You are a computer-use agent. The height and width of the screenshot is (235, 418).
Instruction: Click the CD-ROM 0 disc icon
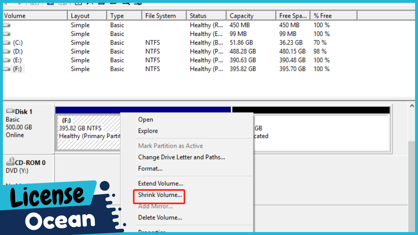tap(10, 162)
